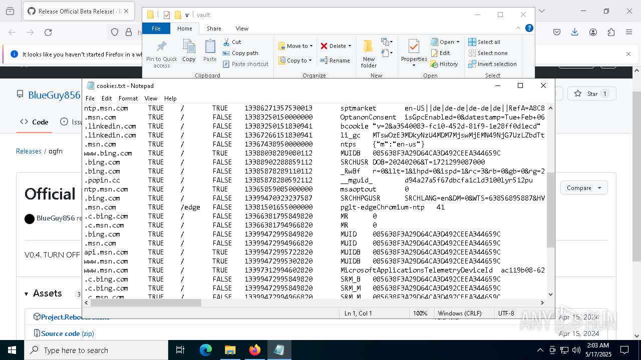Click Pin to Quick access in Explorer ribbon
This screenshot has height=360, width=641.
(x=161, y=54)
